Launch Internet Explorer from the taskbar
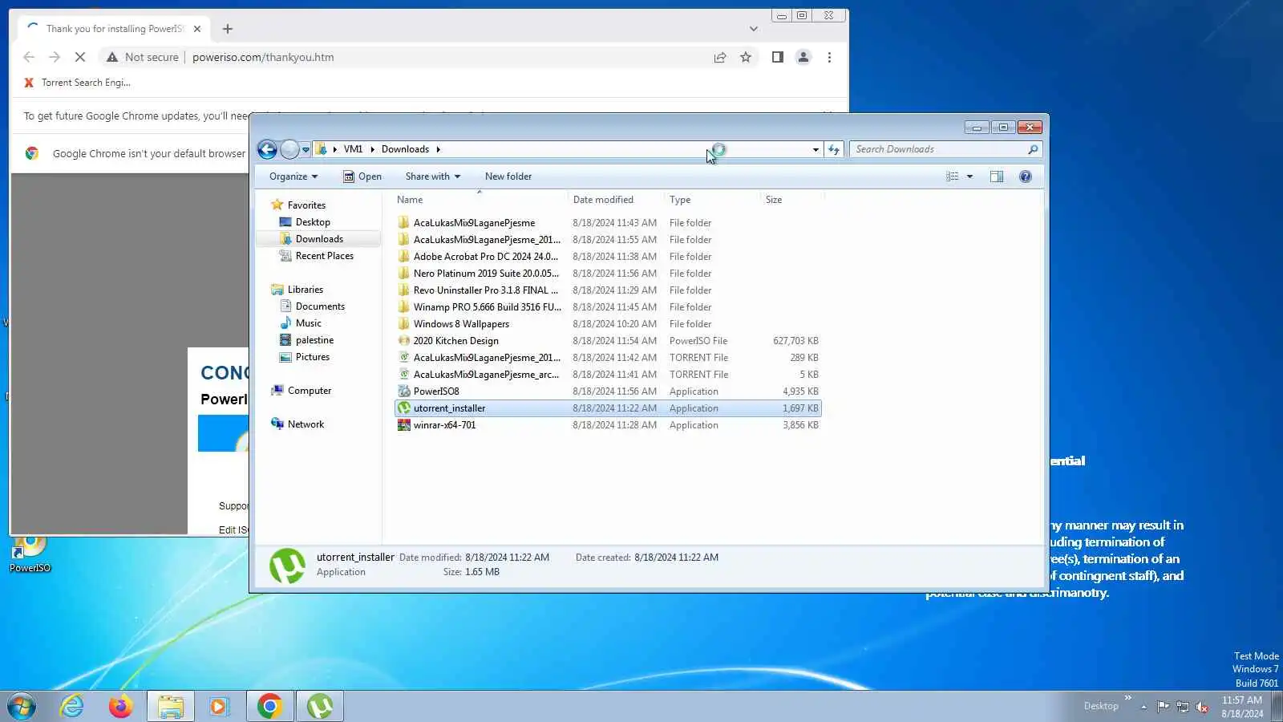1283x722 pixels. click(x=72, y=706)
